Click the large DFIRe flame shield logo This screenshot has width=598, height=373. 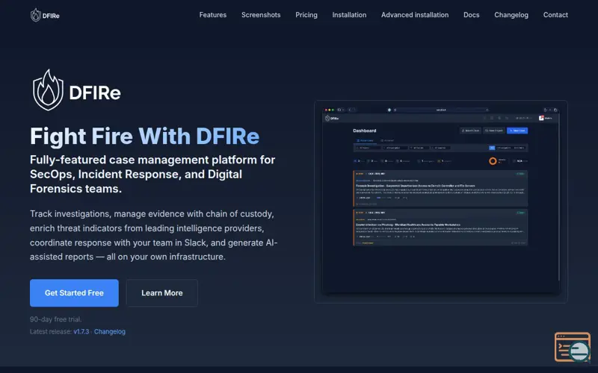tap(76, 90)
